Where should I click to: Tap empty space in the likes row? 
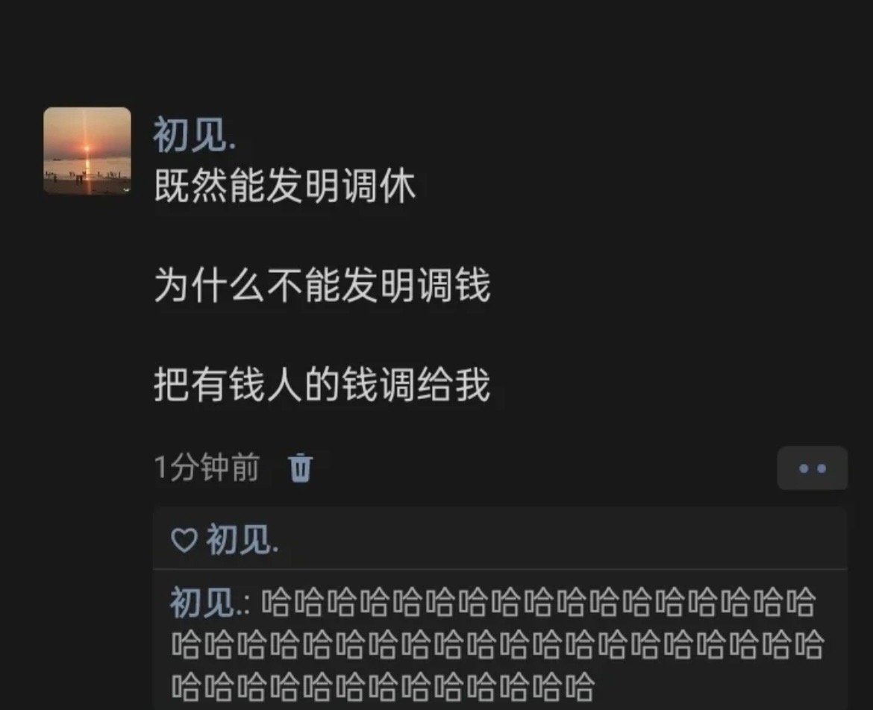(563, 539)
